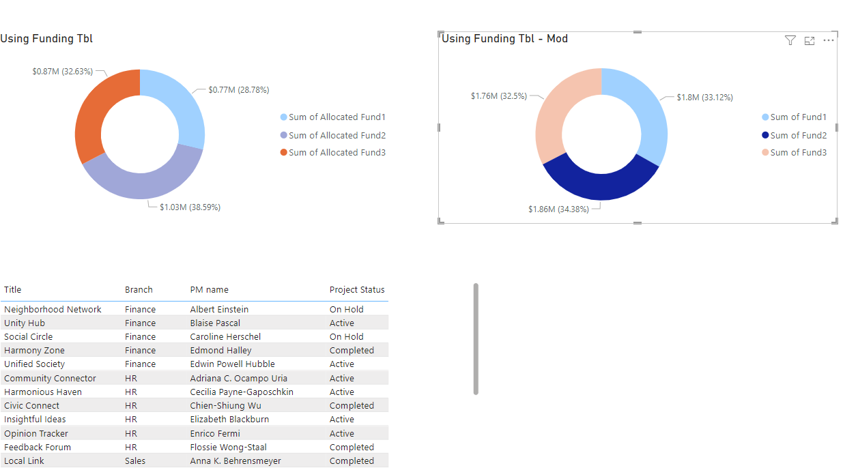The width and height of the screenshot is (858, 468).
Task: Select the 'Social Circle' table cell
Action: (29, 337)
